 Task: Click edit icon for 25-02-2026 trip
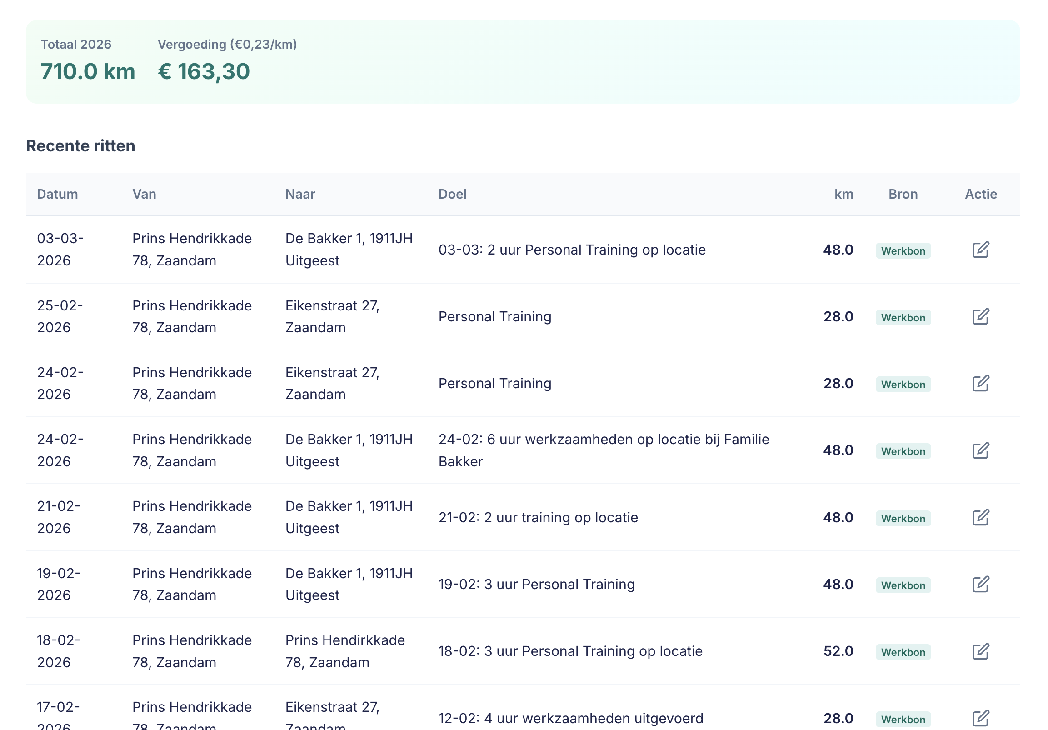[980, 316]
